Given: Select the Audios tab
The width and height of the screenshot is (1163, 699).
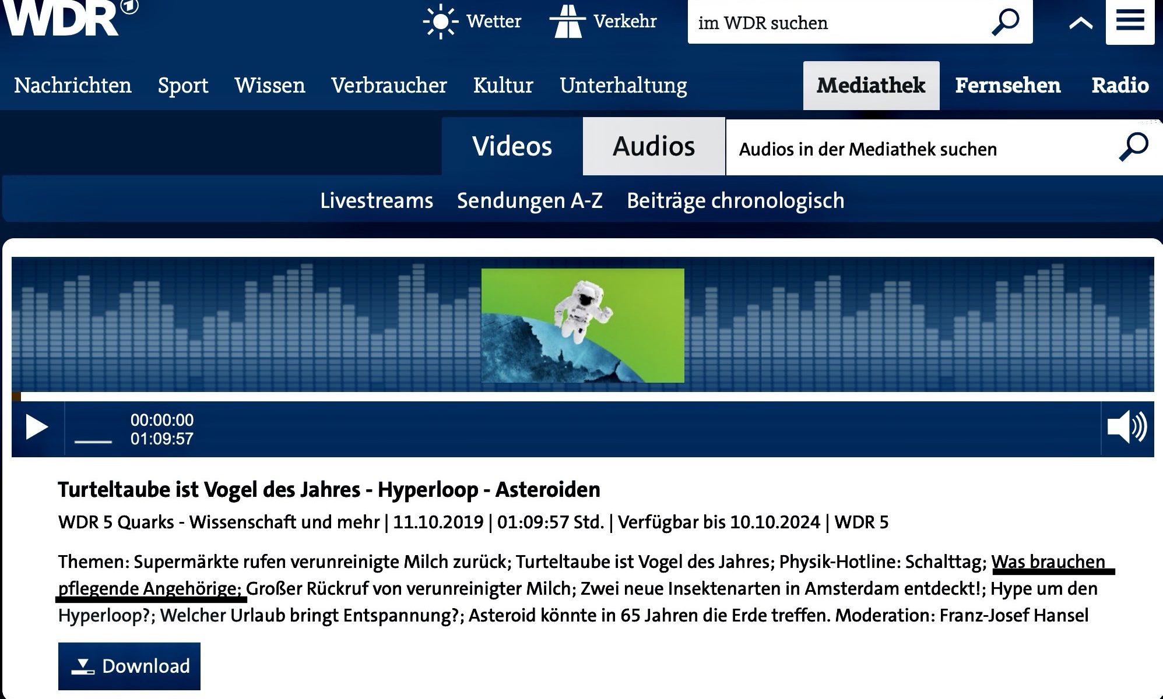Looking at the screenshot, I should (x=654, y=146).
